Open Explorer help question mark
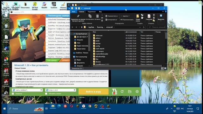The image size is (203, 114). coord(166,12)
